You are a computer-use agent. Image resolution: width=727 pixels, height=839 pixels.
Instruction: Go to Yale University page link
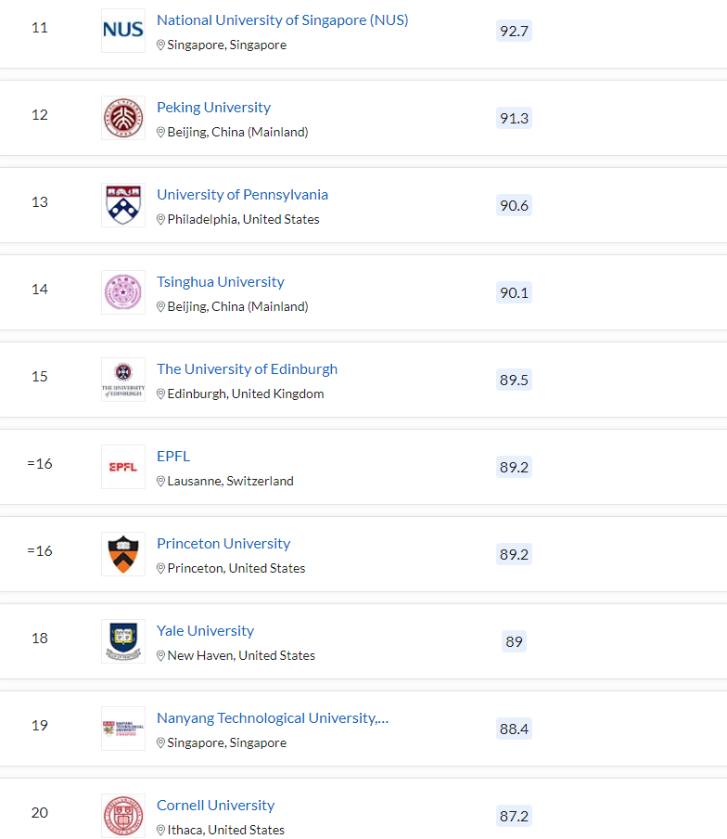(205, 631)
